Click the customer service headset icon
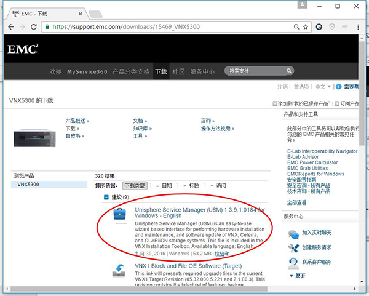 point(293,263)
